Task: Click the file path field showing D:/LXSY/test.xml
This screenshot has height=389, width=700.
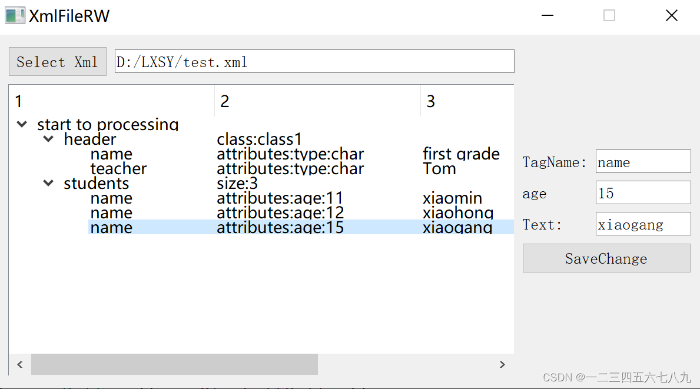Action: [x=314, y=62]
